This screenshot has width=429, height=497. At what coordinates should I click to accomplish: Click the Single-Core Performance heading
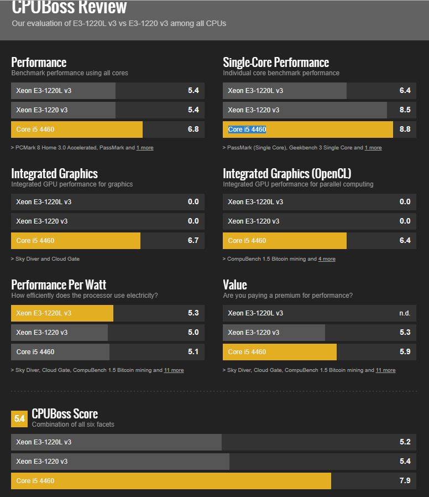coord(276,63)
